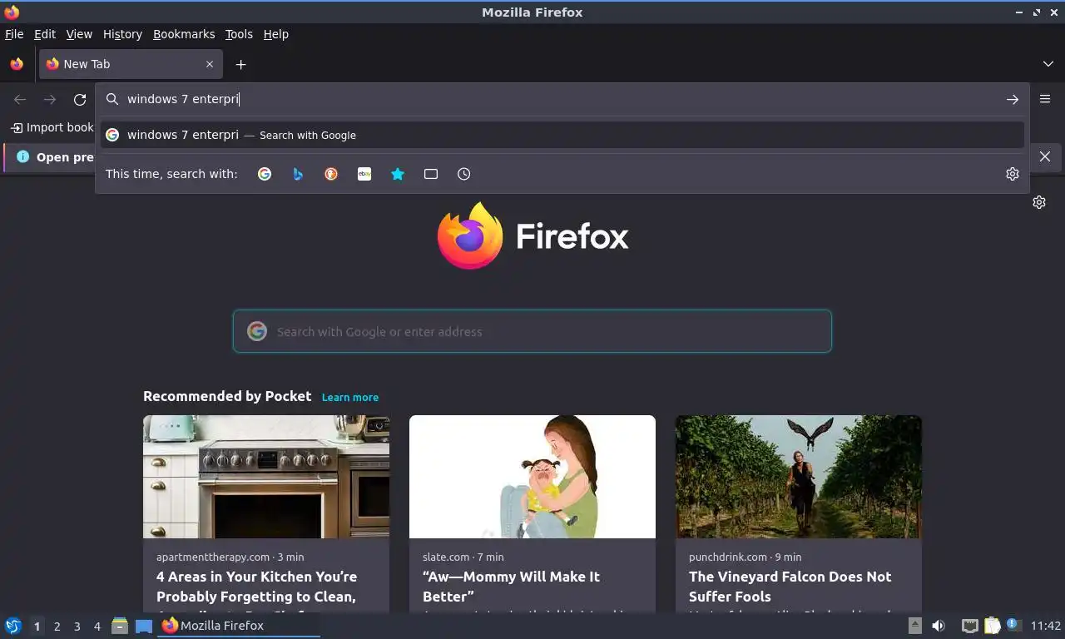Open 'Aw—Mommy Will Make It Better' headline
This screenshot has height=639, width=1065.
(x=511, y=587)
